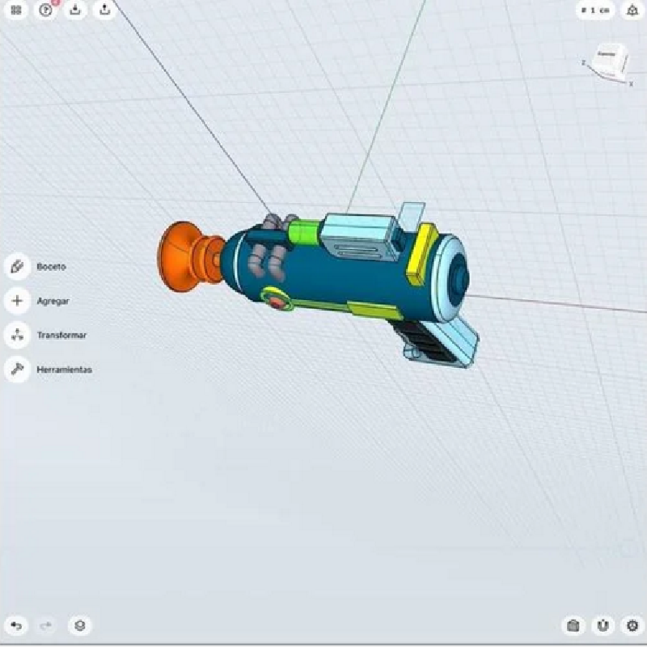Open the Herramientas menu
The height and width of the screenshot is (647, 647).
(x=17, y=370)
